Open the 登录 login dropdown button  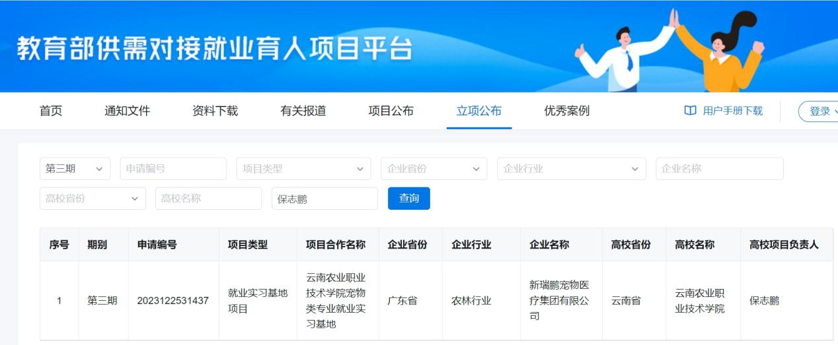819,111
